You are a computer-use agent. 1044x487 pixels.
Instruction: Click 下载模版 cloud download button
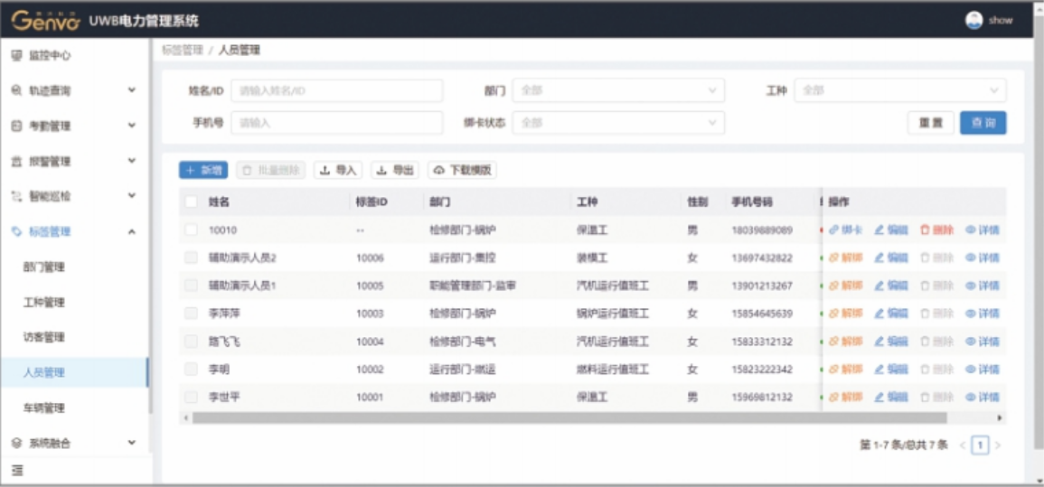(462, 171)
